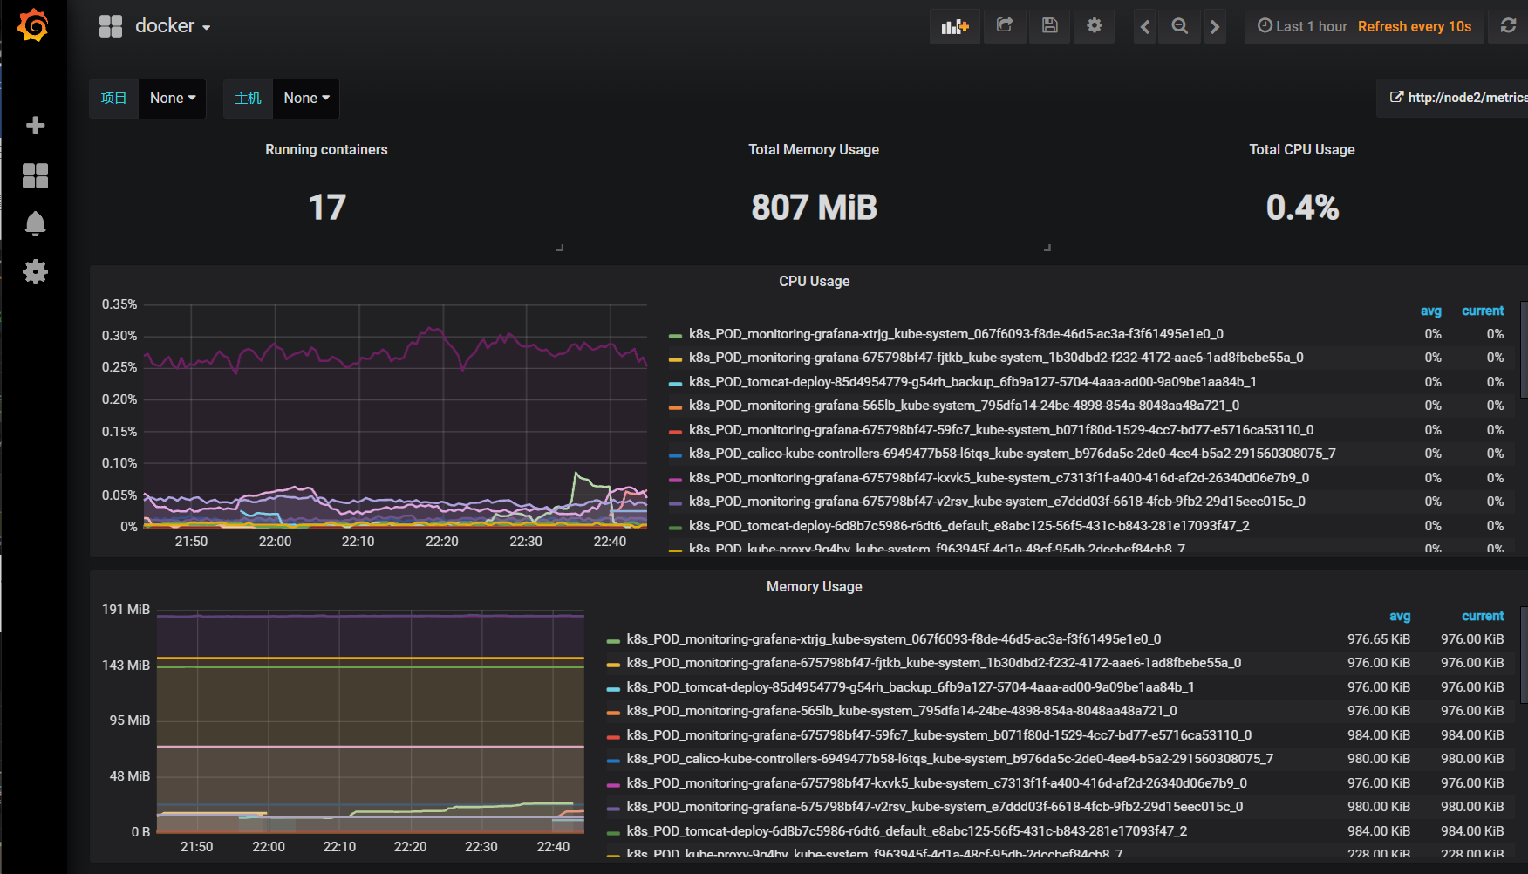
Task: Open the Last 1 hour time picker
Action: click(x=1365, y=26)
